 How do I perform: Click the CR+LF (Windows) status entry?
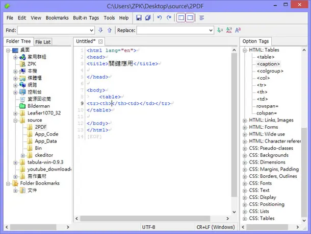coord(216,227)
